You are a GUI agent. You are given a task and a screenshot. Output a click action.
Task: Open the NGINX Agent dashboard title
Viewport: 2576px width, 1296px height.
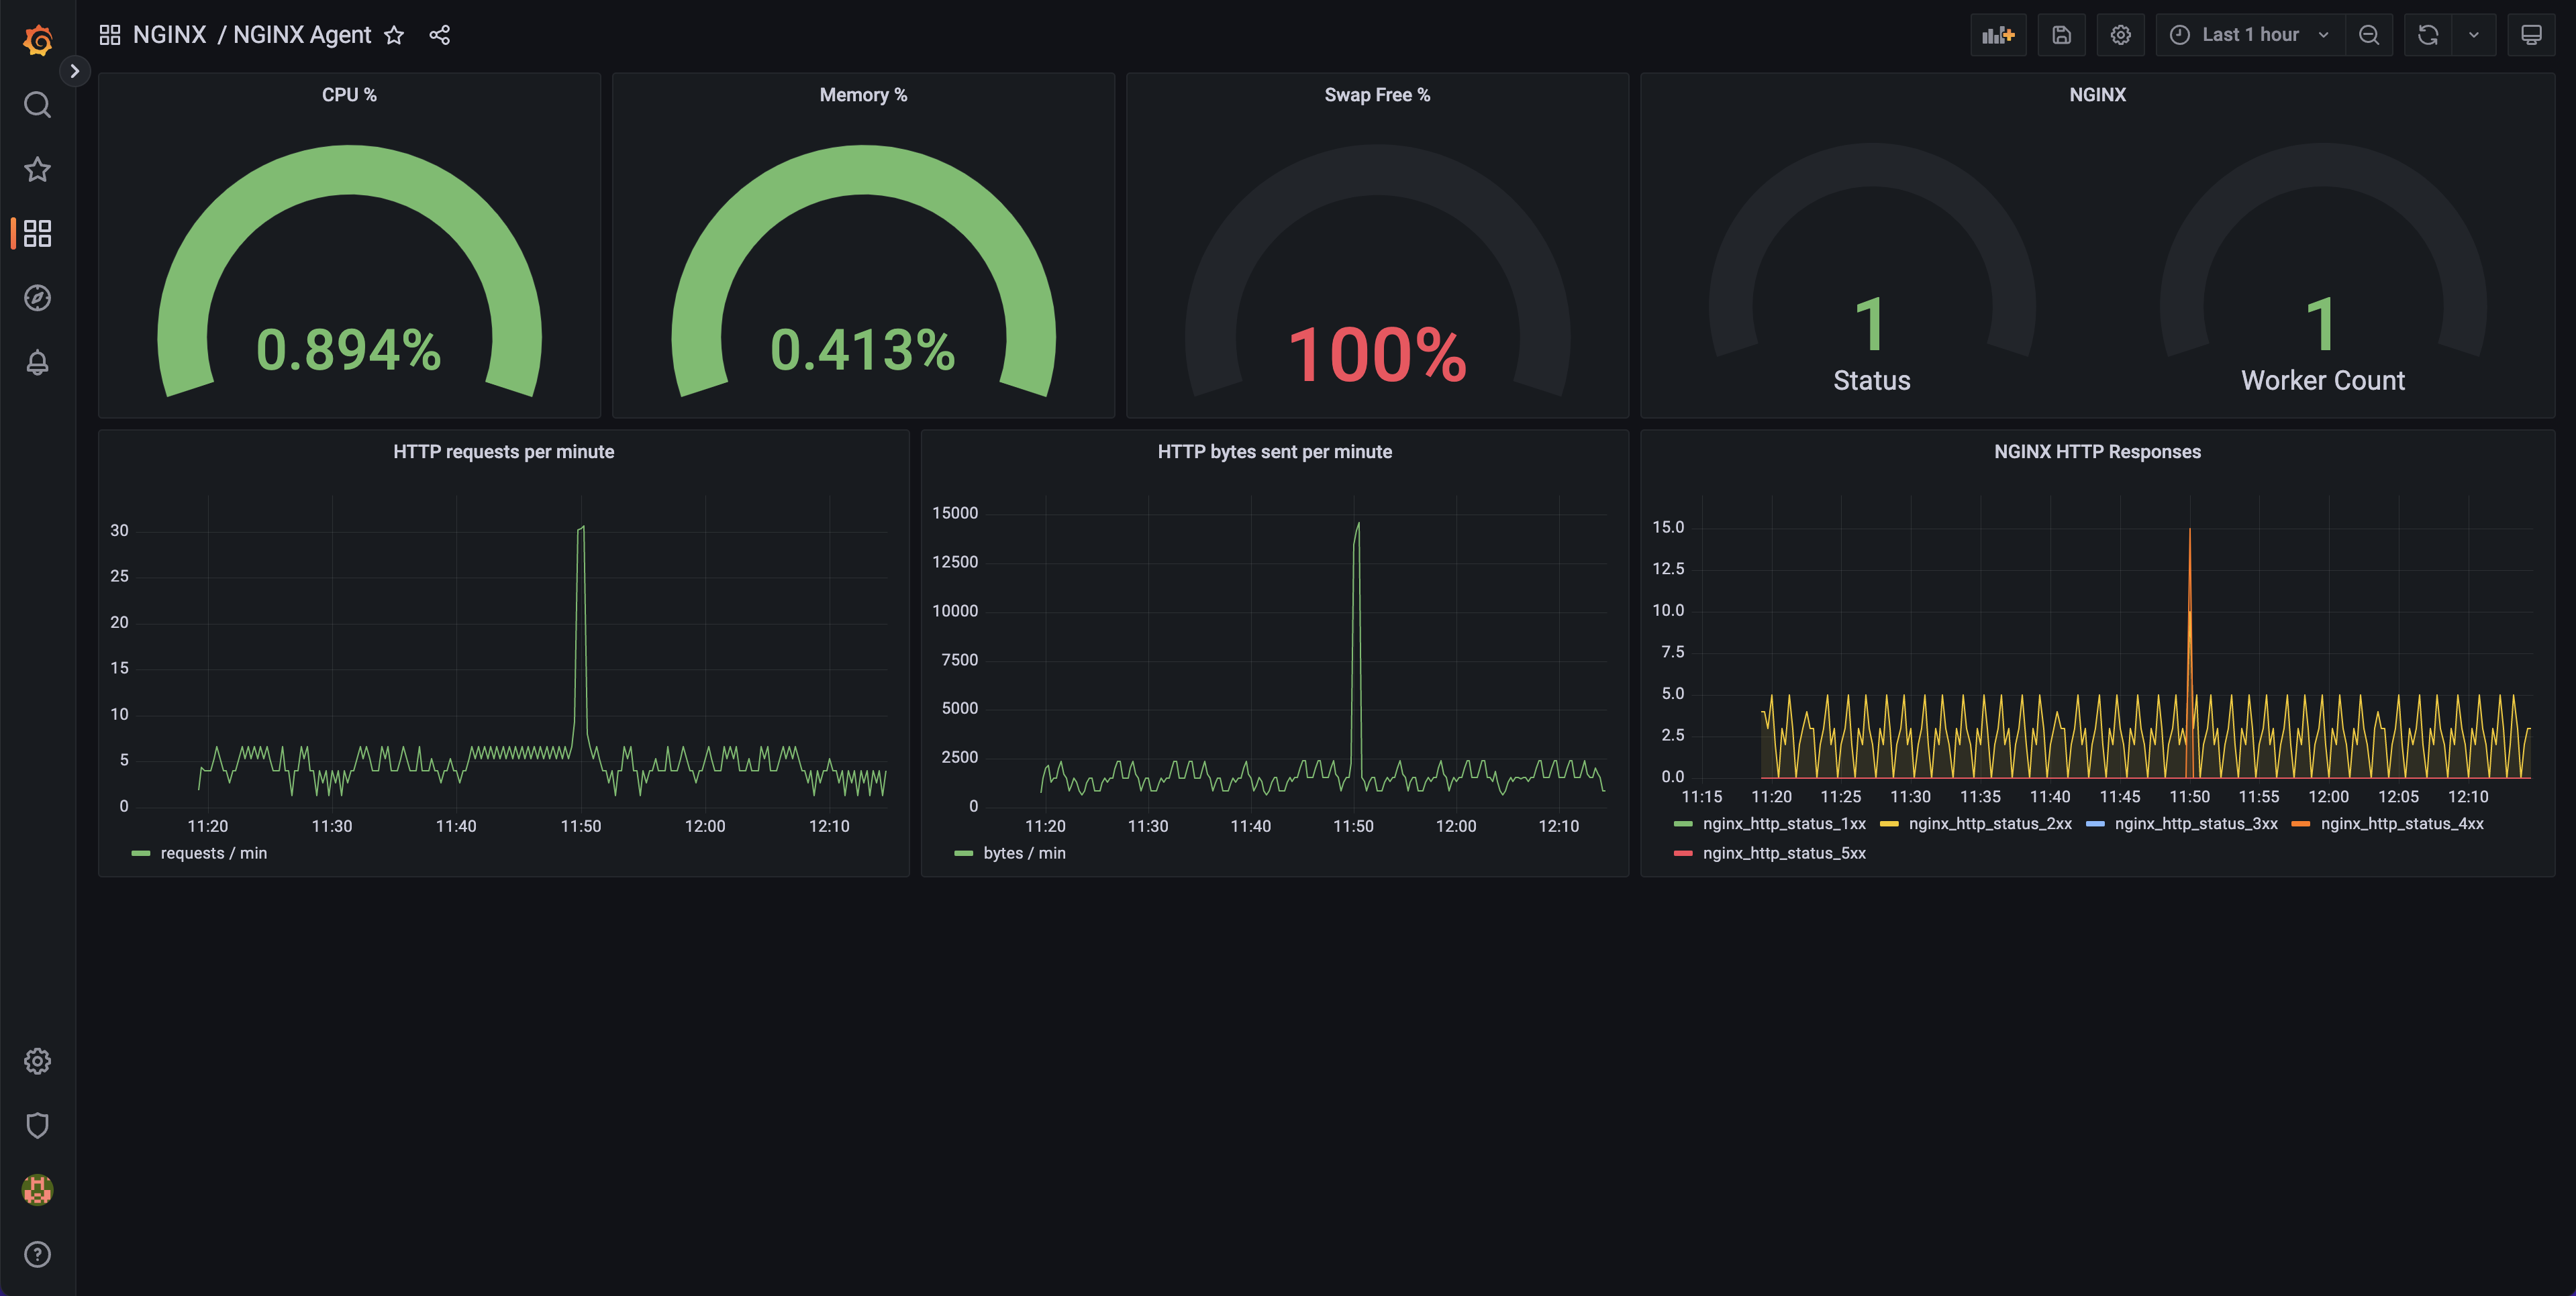[302, 35]
